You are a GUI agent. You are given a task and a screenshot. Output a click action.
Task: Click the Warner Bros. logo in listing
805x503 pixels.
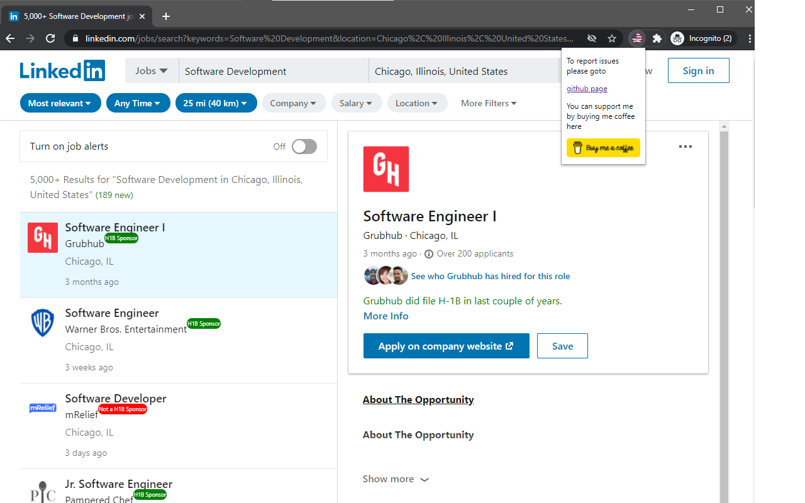point(43,323)
